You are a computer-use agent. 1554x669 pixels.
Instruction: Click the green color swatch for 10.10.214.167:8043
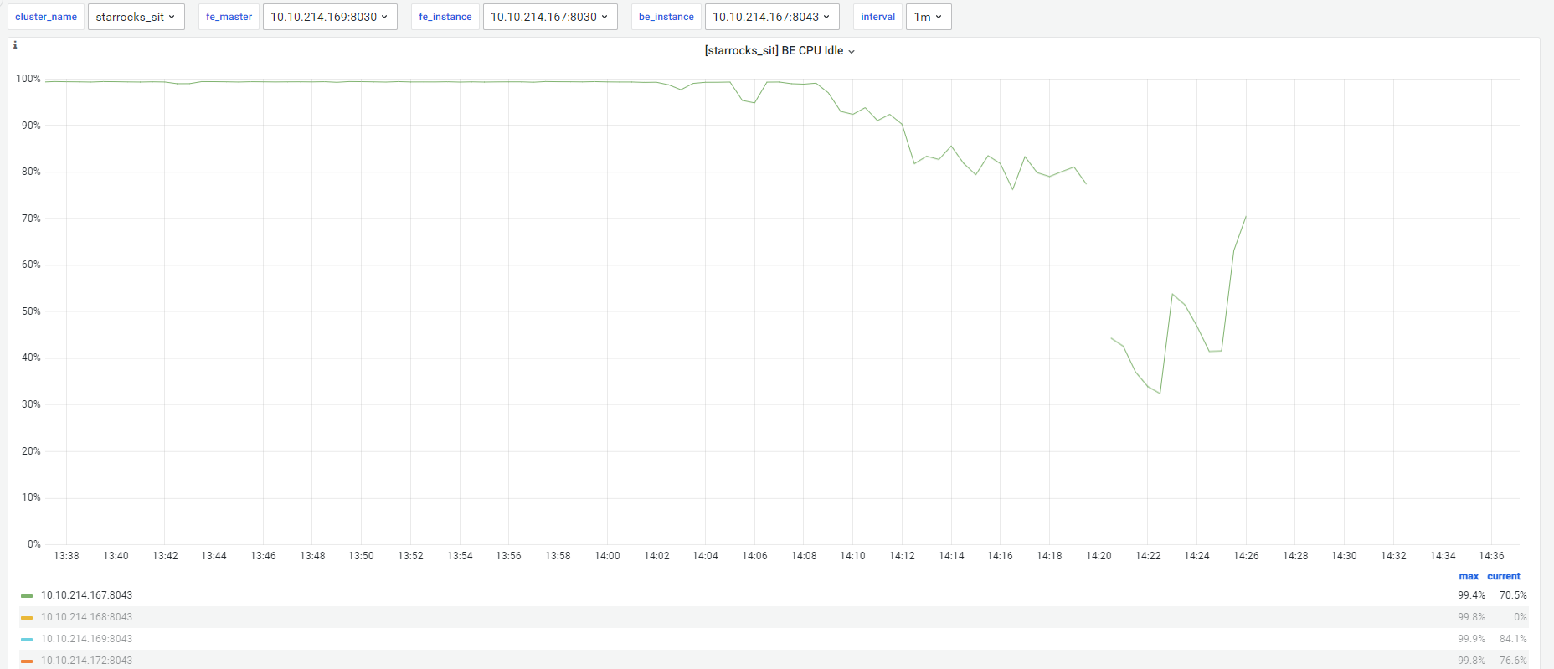27,596
